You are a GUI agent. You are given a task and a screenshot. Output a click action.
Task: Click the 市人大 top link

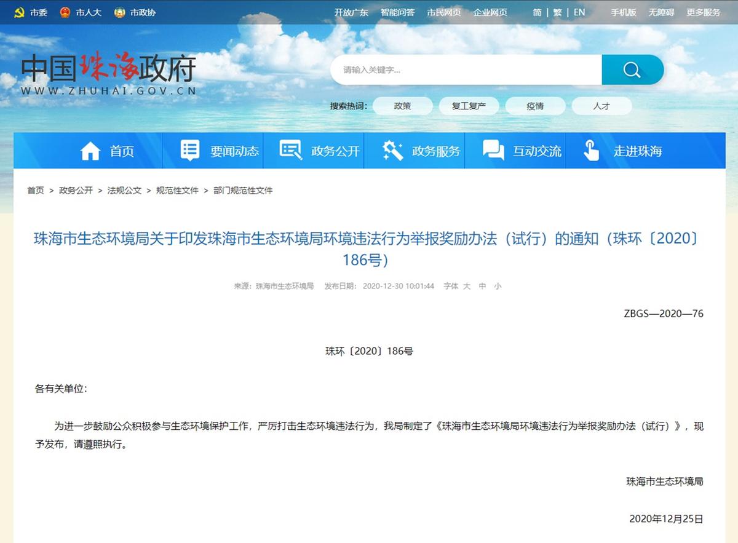89,12
